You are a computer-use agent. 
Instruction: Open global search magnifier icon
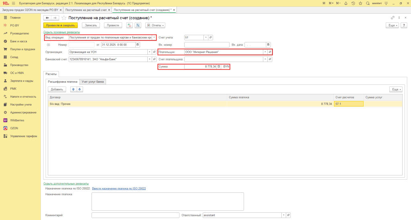pos(368,3)
